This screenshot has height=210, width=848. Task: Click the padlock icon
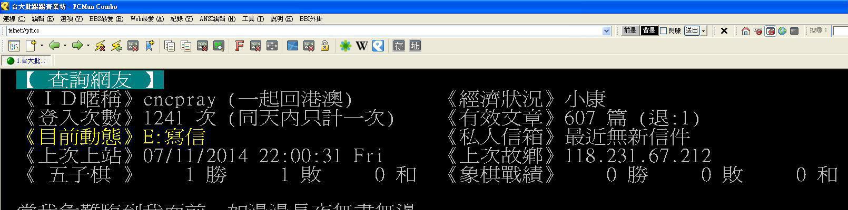(325, 46)
